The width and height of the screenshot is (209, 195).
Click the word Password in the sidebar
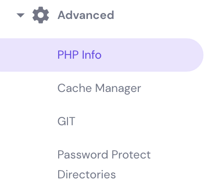click(x=83, y=154)
